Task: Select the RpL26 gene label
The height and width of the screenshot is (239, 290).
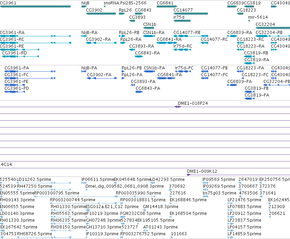Action: pos(125,10)
